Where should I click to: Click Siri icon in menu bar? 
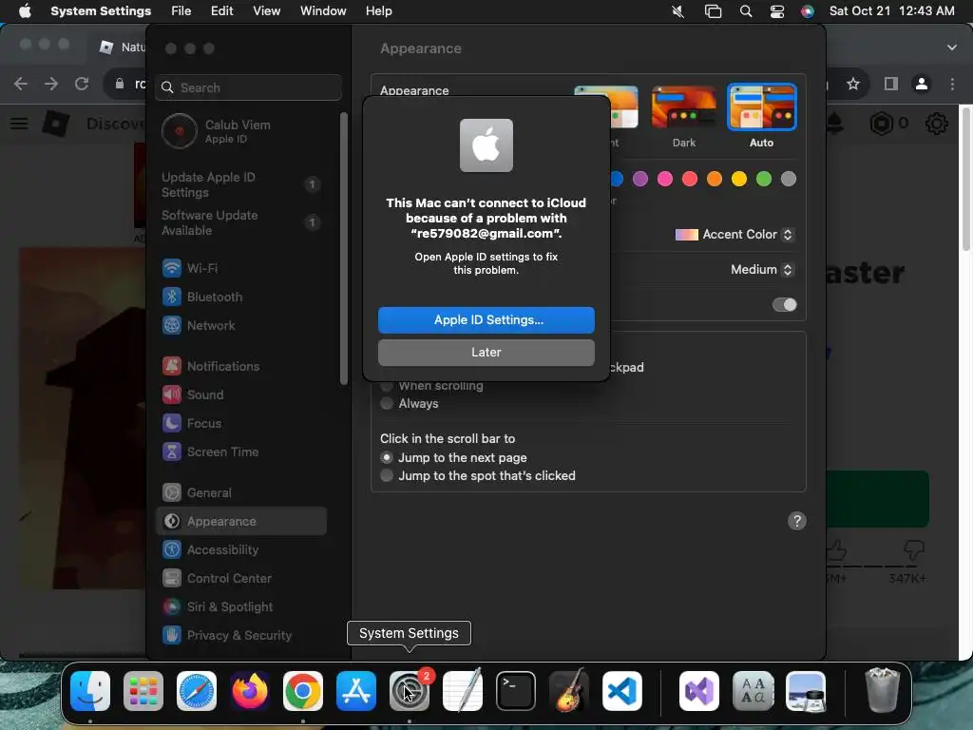click(x=808, y=11)
